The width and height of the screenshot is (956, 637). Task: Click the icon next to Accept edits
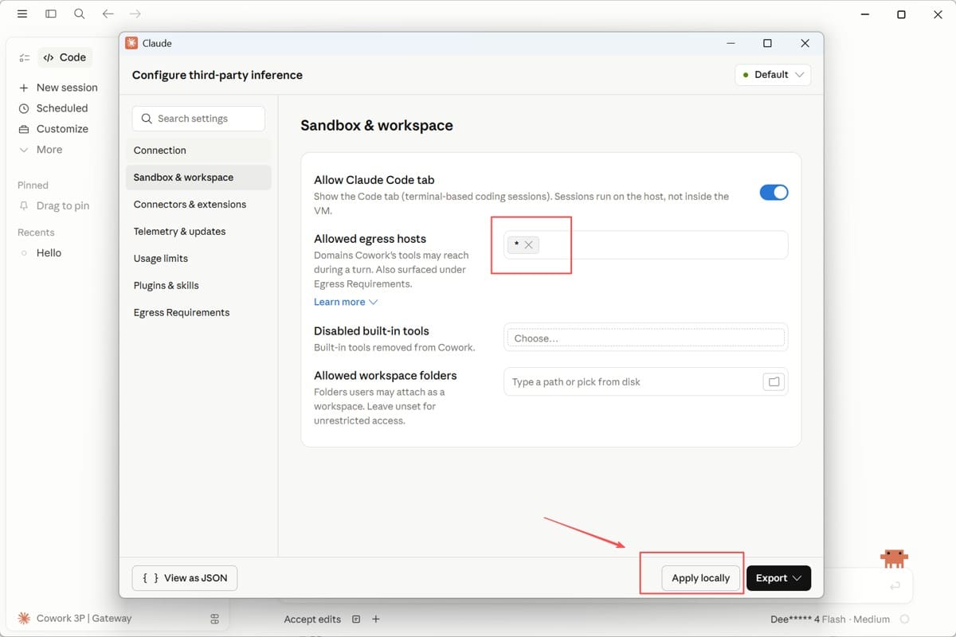coord(356,619)
